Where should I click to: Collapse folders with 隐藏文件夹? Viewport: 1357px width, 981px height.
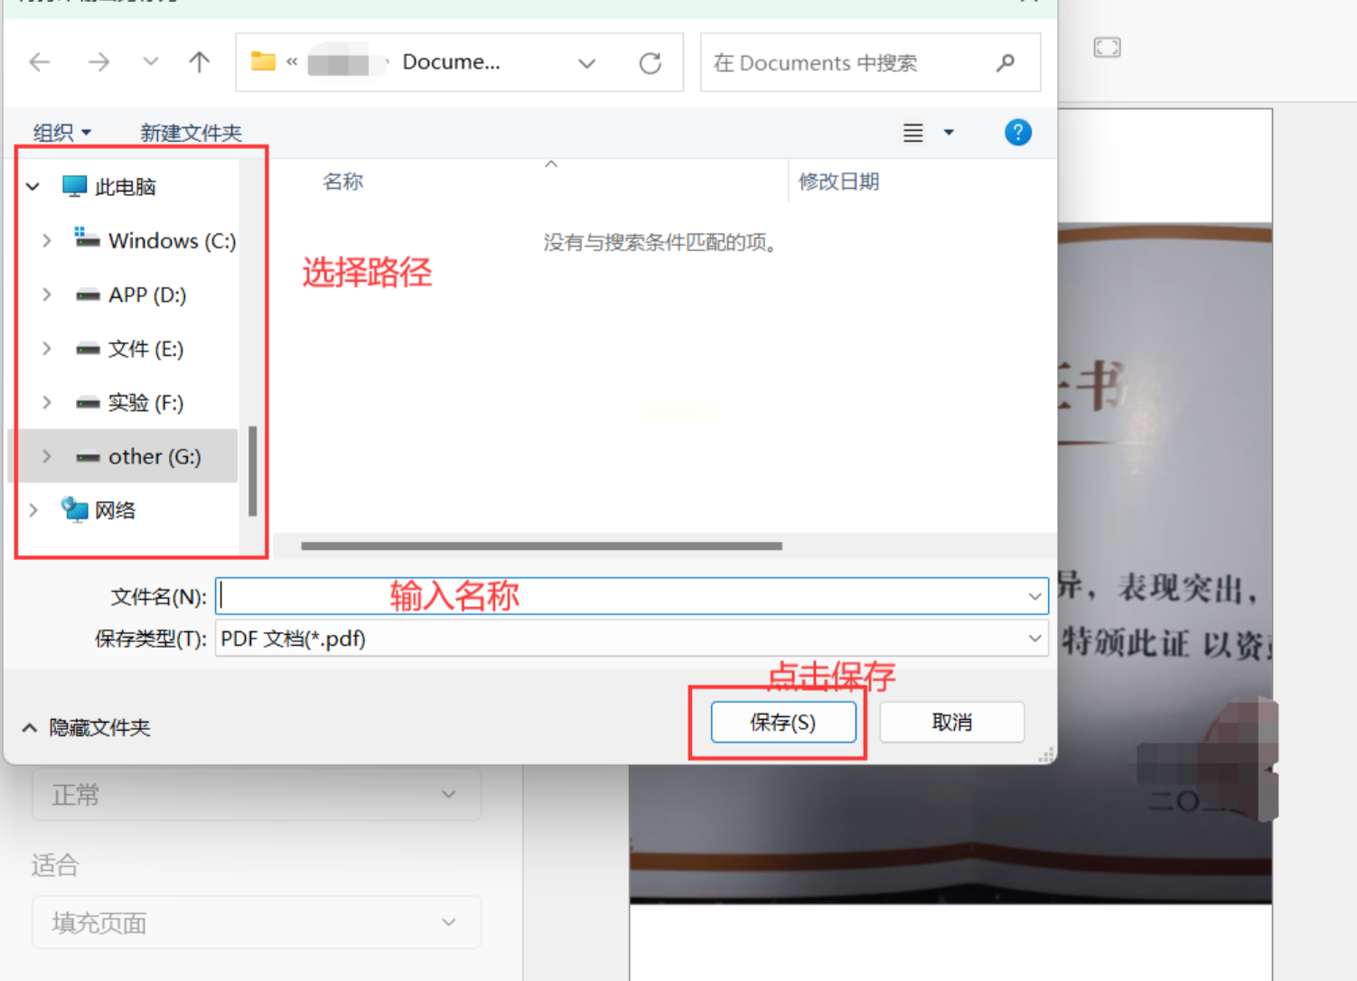tap(87, 727)
